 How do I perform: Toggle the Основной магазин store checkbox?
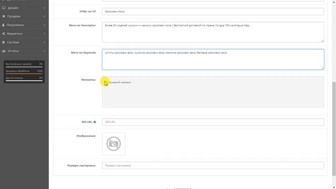coord(106,82)
